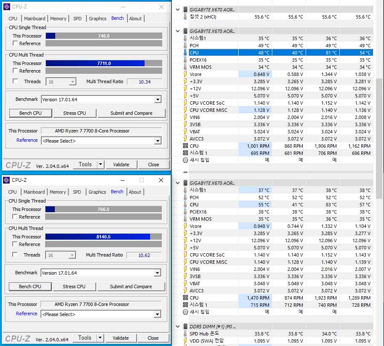
Task: Collapse the lower GIGABYTE X670 sensor group
Action: click(178, 183)
